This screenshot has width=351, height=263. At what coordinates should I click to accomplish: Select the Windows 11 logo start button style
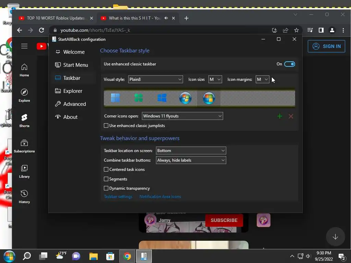click(115, 98)
